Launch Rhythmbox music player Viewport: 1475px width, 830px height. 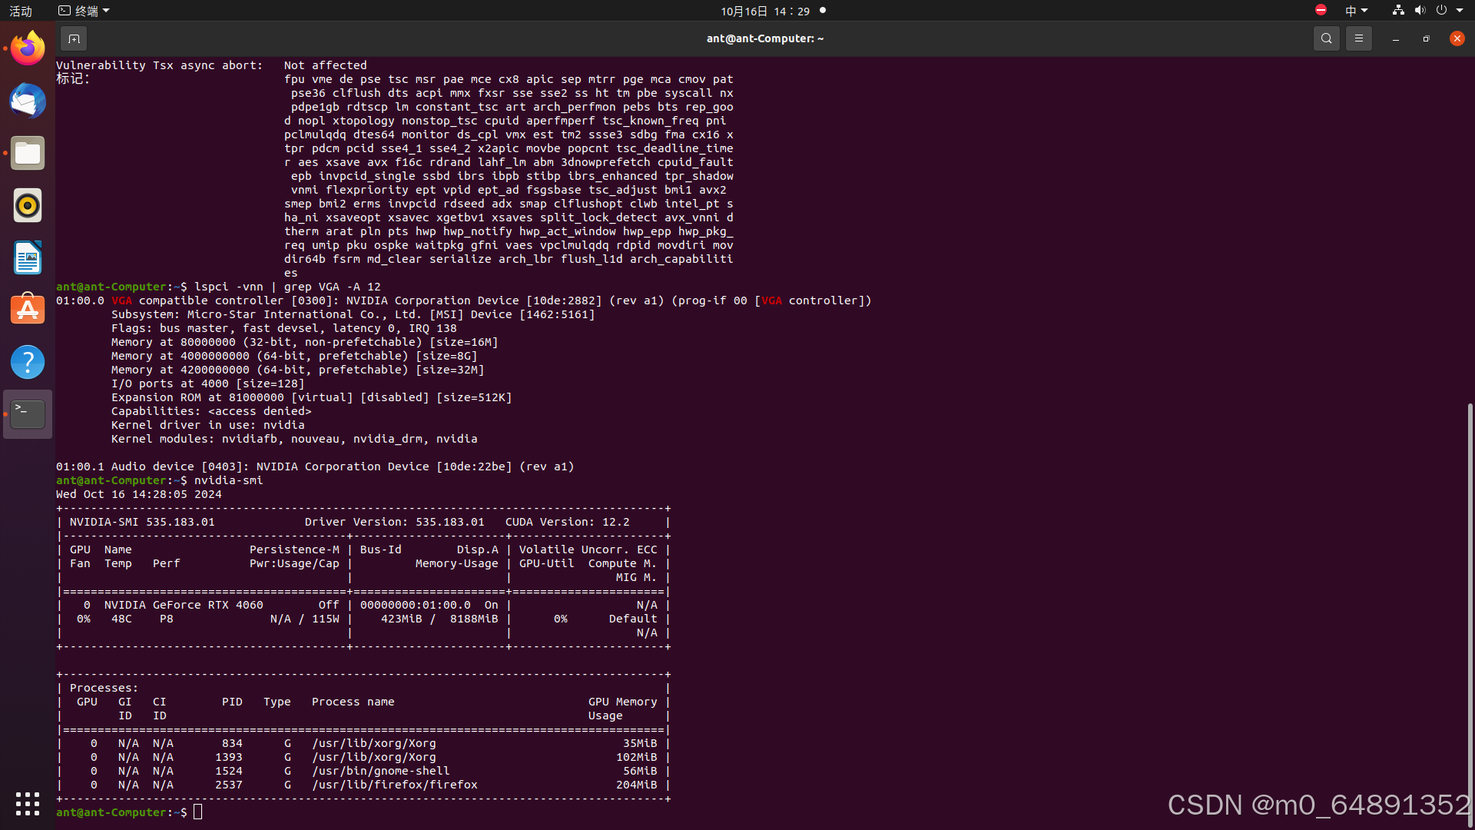pyautogui.click(x=28, y=206)
